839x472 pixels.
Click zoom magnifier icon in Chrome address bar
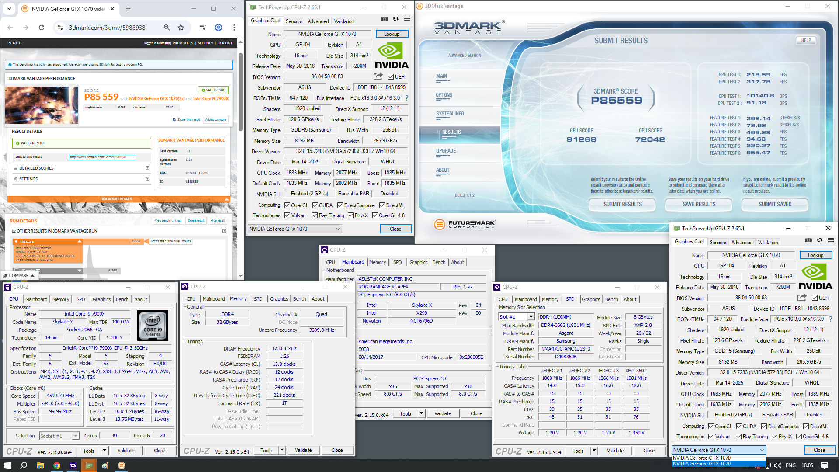(x=166, y=28)
